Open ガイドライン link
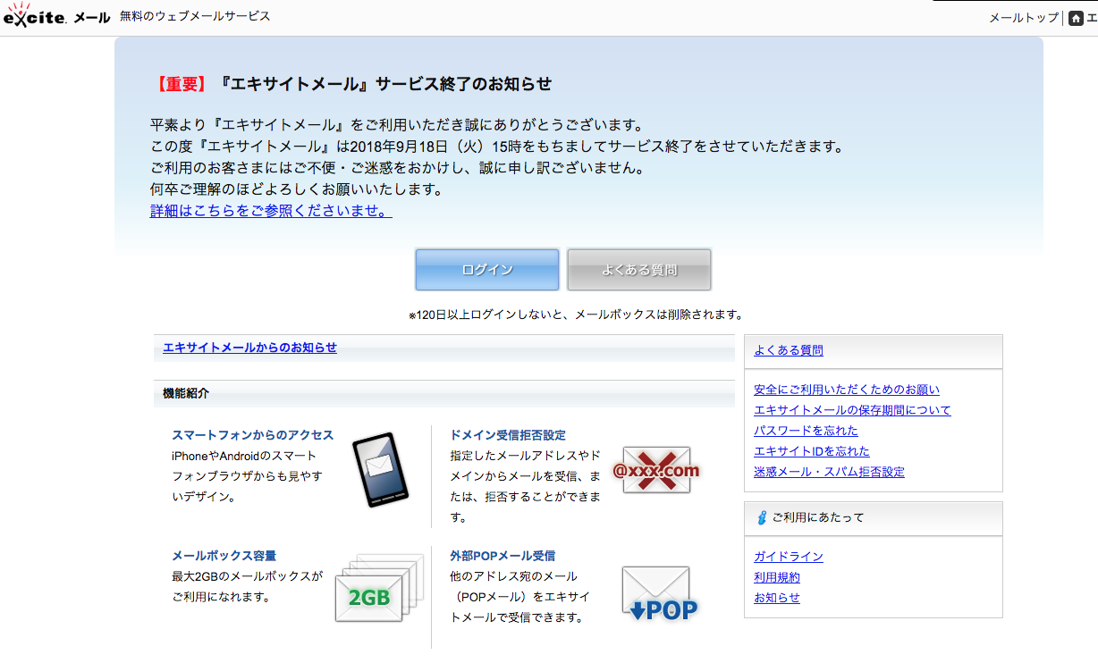1098x663 pixels. coord(789,557)
